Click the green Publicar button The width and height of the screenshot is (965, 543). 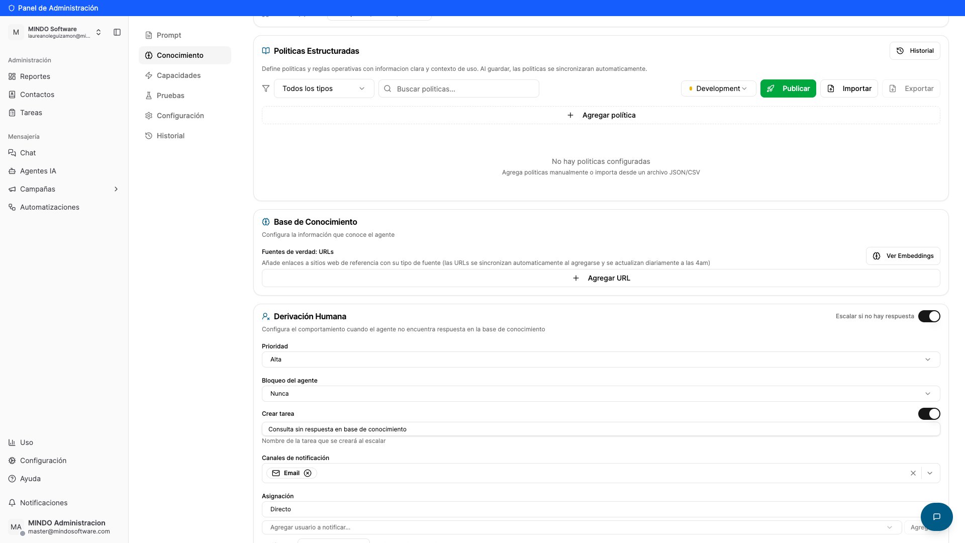[788, 88]
